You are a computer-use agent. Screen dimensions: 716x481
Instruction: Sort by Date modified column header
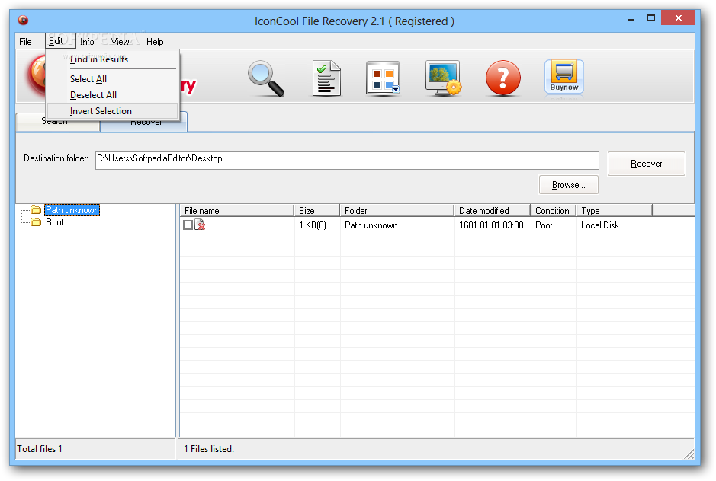click(493, 211)
